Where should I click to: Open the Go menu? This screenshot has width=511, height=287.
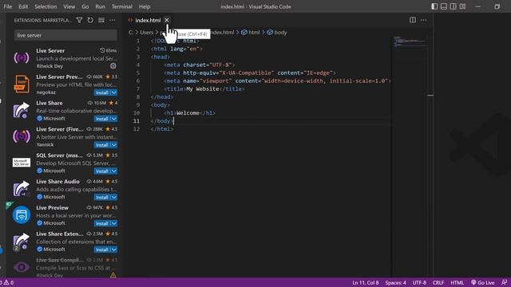coord(85,6)
